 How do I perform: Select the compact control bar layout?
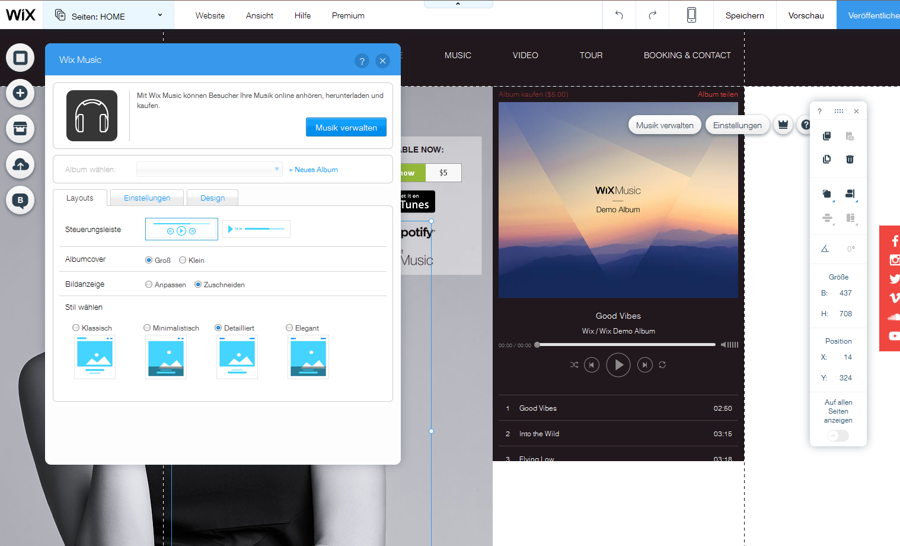[256, 228]
